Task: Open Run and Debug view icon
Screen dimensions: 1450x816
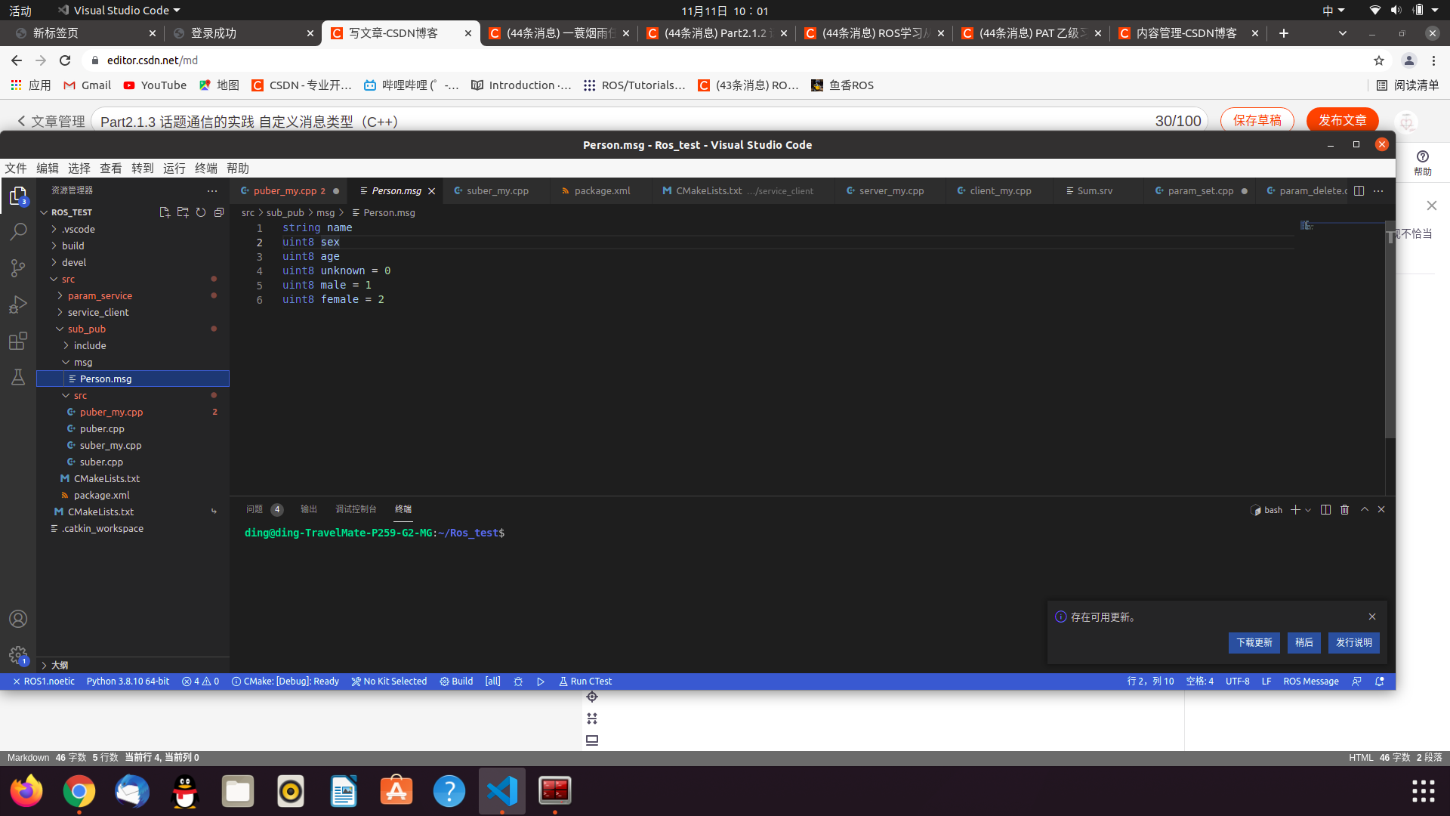Action: [18, 304]
